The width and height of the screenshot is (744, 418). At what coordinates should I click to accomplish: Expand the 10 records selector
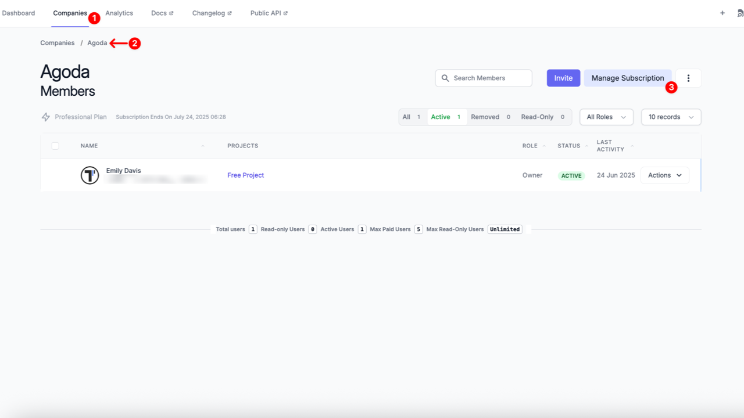671,117
